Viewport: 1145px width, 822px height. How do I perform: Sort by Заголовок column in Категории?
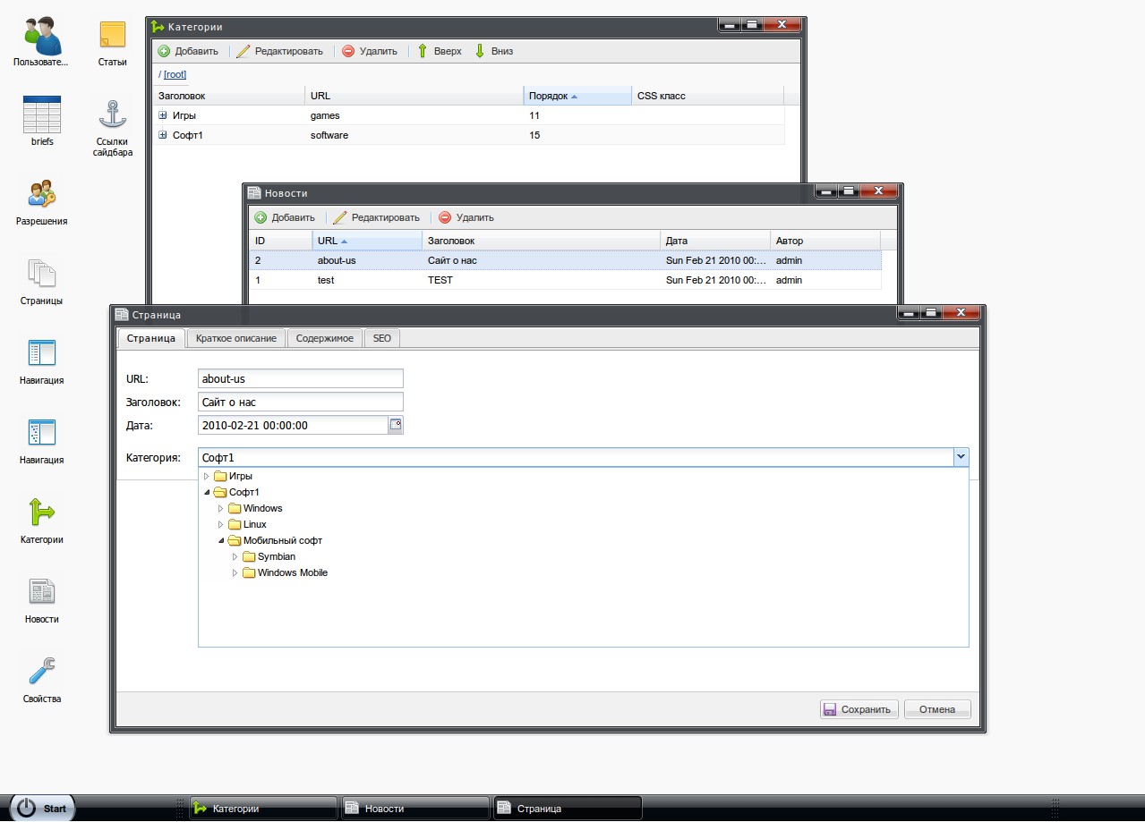(x=228, y=96)
